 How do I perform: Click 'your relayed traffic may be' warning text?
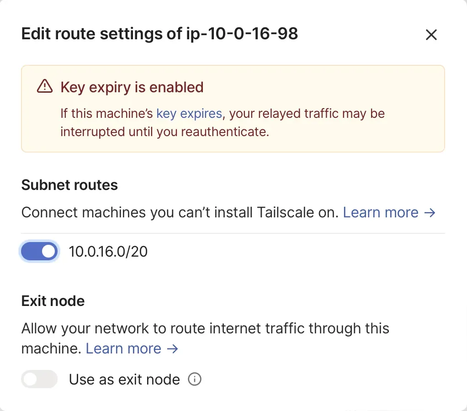tap(307, 113)
